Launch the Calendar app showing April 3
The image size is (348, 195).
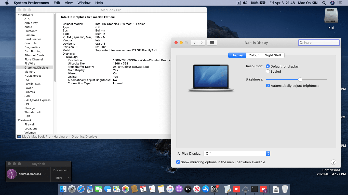point(143,189)
